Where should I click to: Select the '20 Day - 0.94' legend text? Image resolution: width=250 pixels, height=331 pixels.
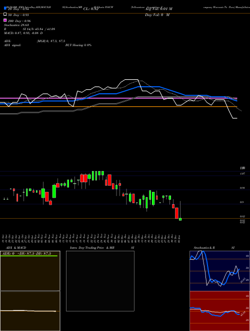pos(18,10)
